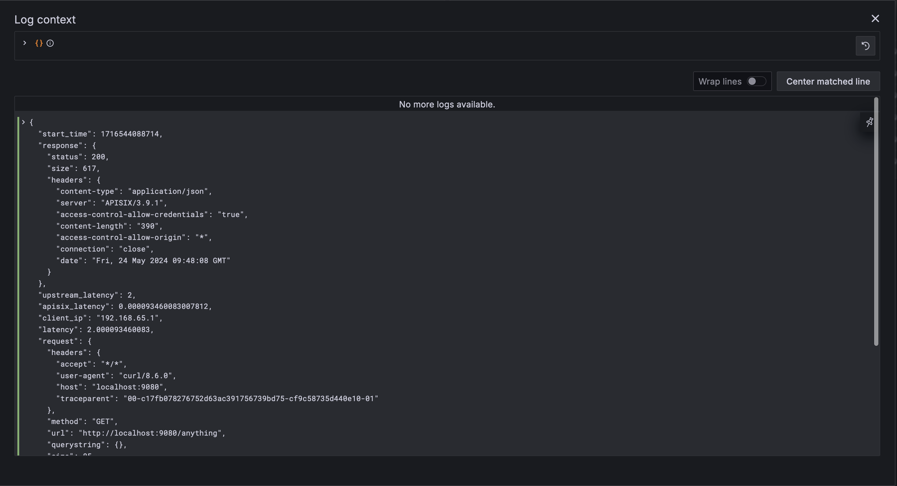Click the status 200 line in the response
This screenshot has height=486, width=897.
tap(78, 157)
